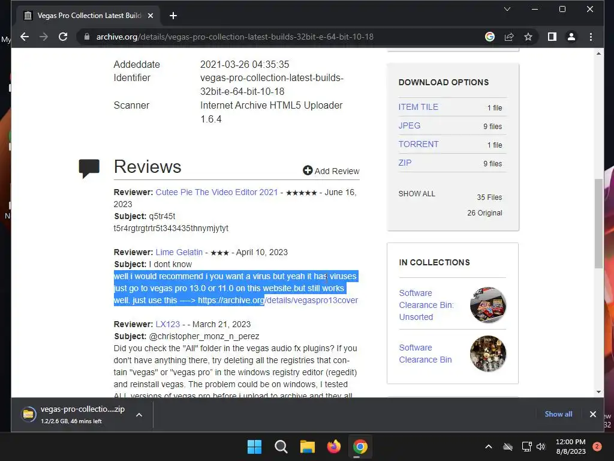Download the ITEM TILE file

[418, 107]
